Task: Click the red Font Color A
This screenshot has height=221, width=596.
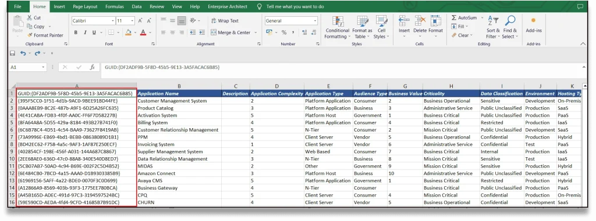Action: coord(143,32)
